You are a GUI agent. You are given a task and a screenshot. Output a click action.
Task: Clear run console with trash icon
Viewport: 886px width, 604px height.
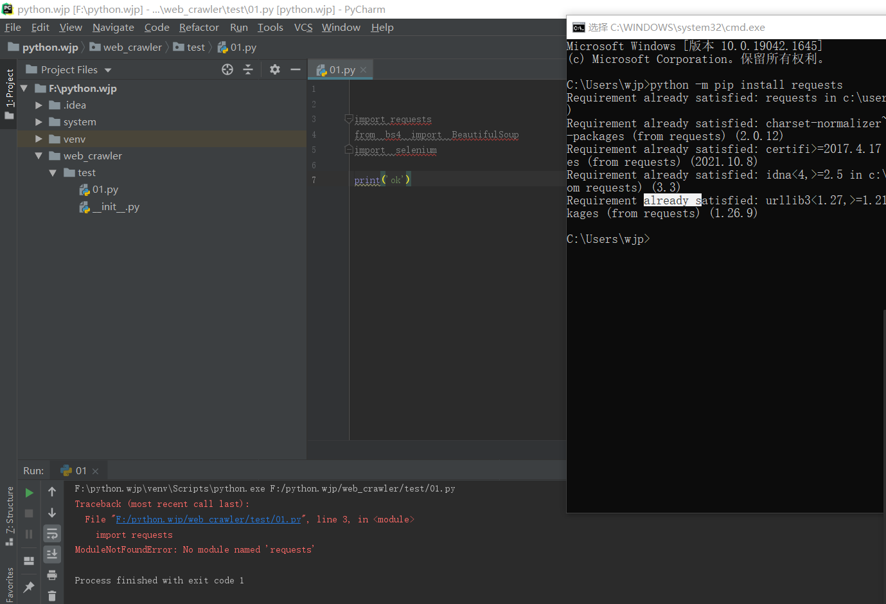52,596
